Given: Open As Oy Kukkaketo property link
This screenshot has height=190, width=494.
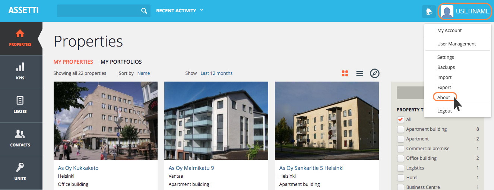Looking at the screenshot, I should (78, 168).
